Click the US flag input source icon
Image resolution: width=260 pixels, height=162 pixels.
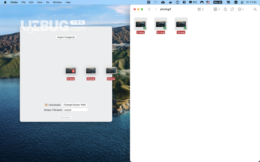(208, 2)
